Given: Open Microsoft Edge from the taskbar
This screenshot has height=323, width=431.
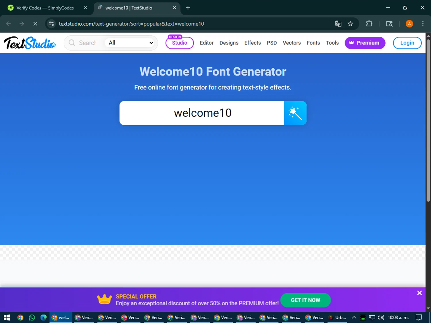Looking at the screenshot, I should point(43,318).
